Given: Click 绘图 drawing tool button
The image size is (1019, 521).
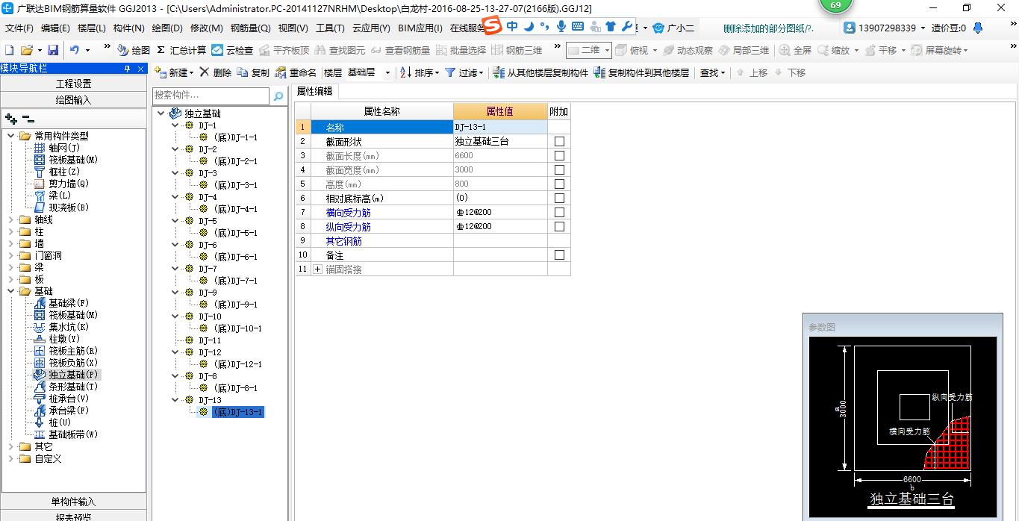Looking at the screenshot, I should [134, 50].
